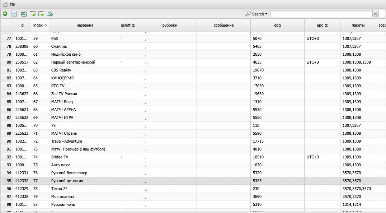386x213 pixels.
Task: Click row number 95
Action: pyautogui.click(x=9, y=180)
